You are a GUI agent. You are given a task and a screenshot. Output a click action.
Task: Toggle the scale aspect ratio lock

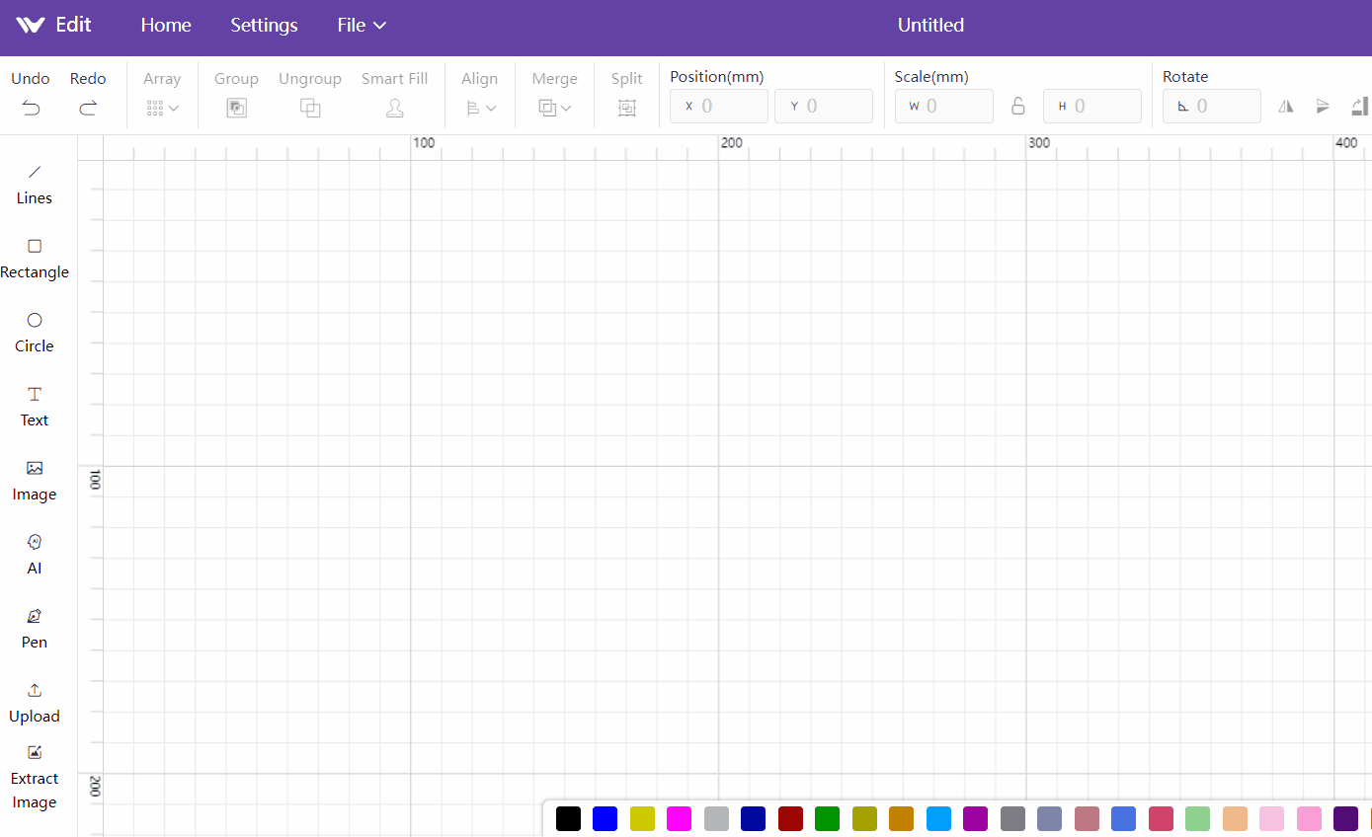tap(1018, 107)
